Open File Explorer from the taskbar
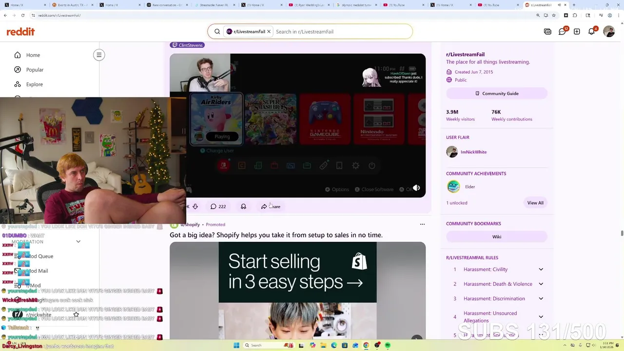Screen dimensions: 624x351 coord(323,345)
